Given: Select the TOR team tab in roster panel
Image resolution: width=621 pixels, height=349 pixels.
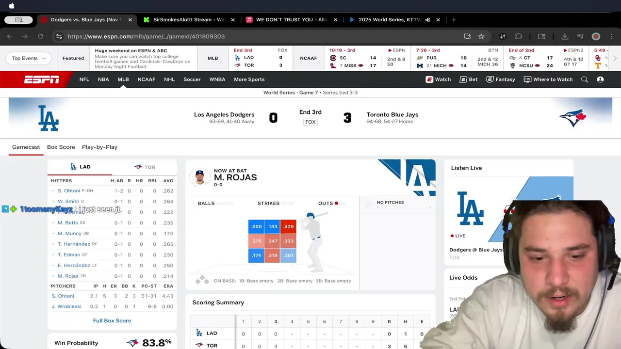Looking at the screenshot, I should point(145,167).
